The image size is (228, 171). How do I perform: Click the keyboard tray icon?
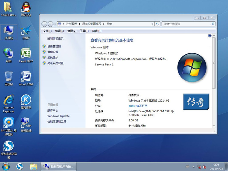(x=188, y=167)
